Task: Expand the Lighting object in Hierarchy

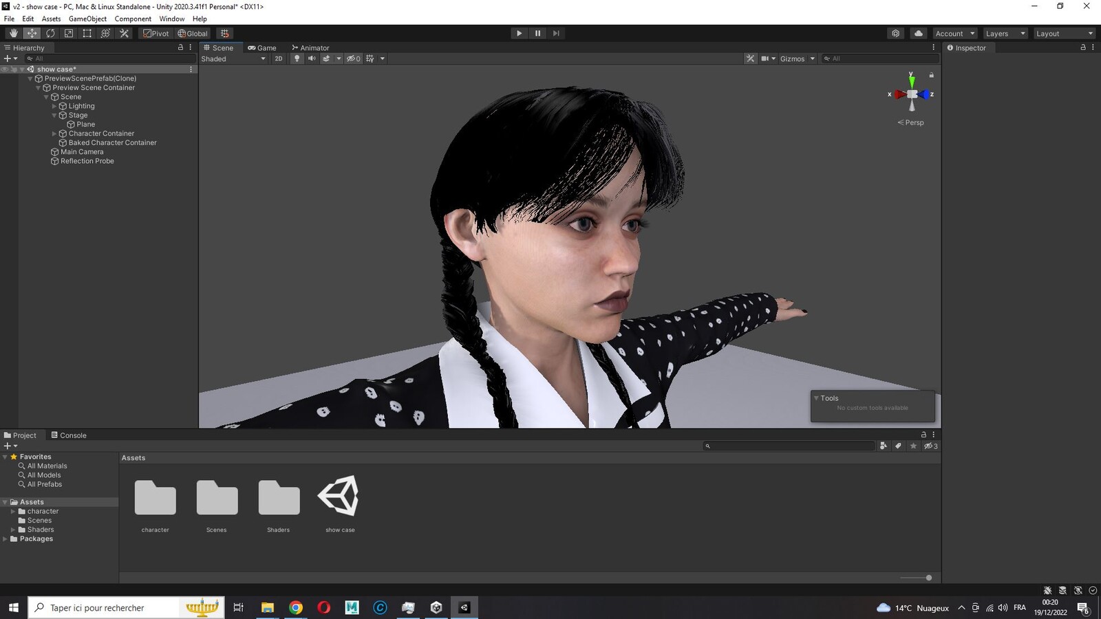Action: [x=54, y=106]
